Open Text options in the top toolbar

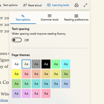tap(10, 5)
